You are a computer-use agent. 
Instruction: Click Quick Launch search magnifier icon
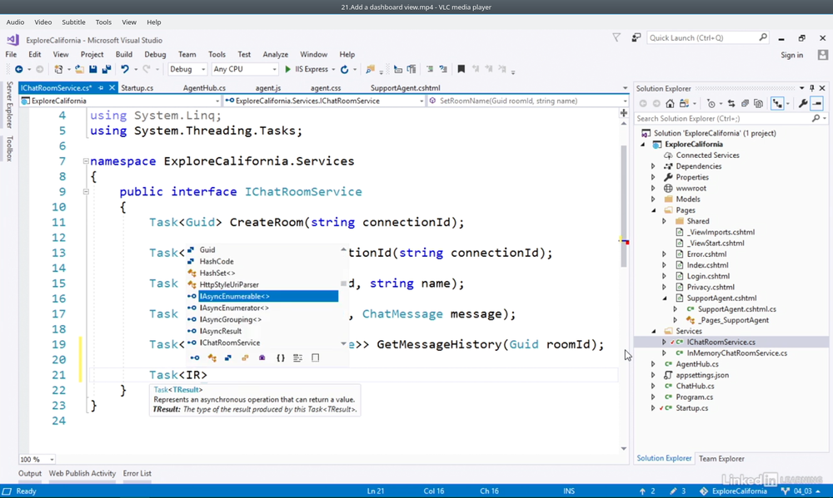coord(763,37)
